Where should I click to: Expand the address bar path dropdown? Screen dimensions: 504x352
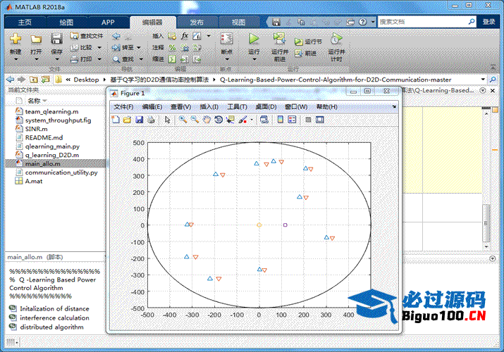pyautogui.click(x=483, y=80)
